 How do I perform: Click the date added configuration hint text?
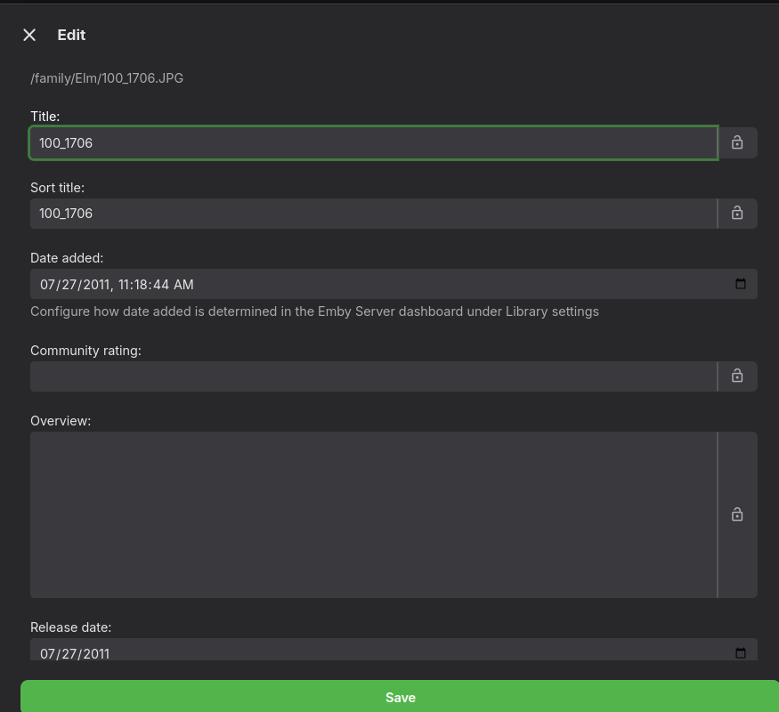click(x=314, y=311)
